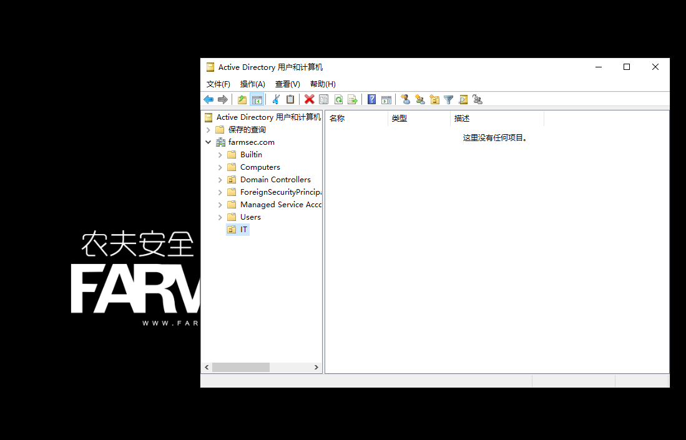
Task: Toggle the console tree pane visibility
Action: pos(257,99)
